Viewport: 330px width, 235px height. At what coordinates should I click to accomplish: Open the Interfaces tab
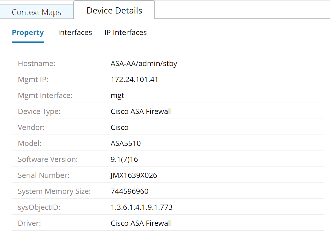click(x=75, y=32)
